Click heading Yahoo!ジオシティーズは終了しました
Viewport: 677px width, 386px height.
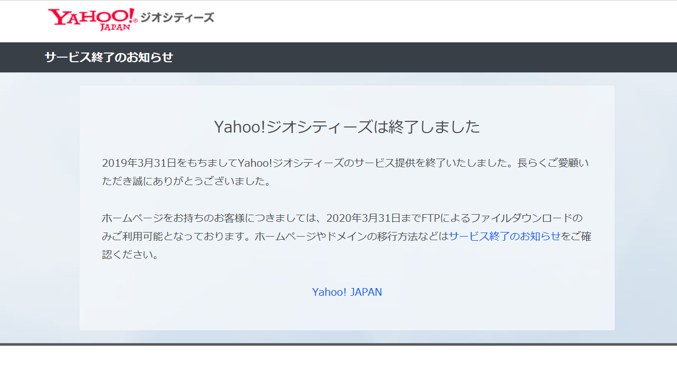click(347, 127)
